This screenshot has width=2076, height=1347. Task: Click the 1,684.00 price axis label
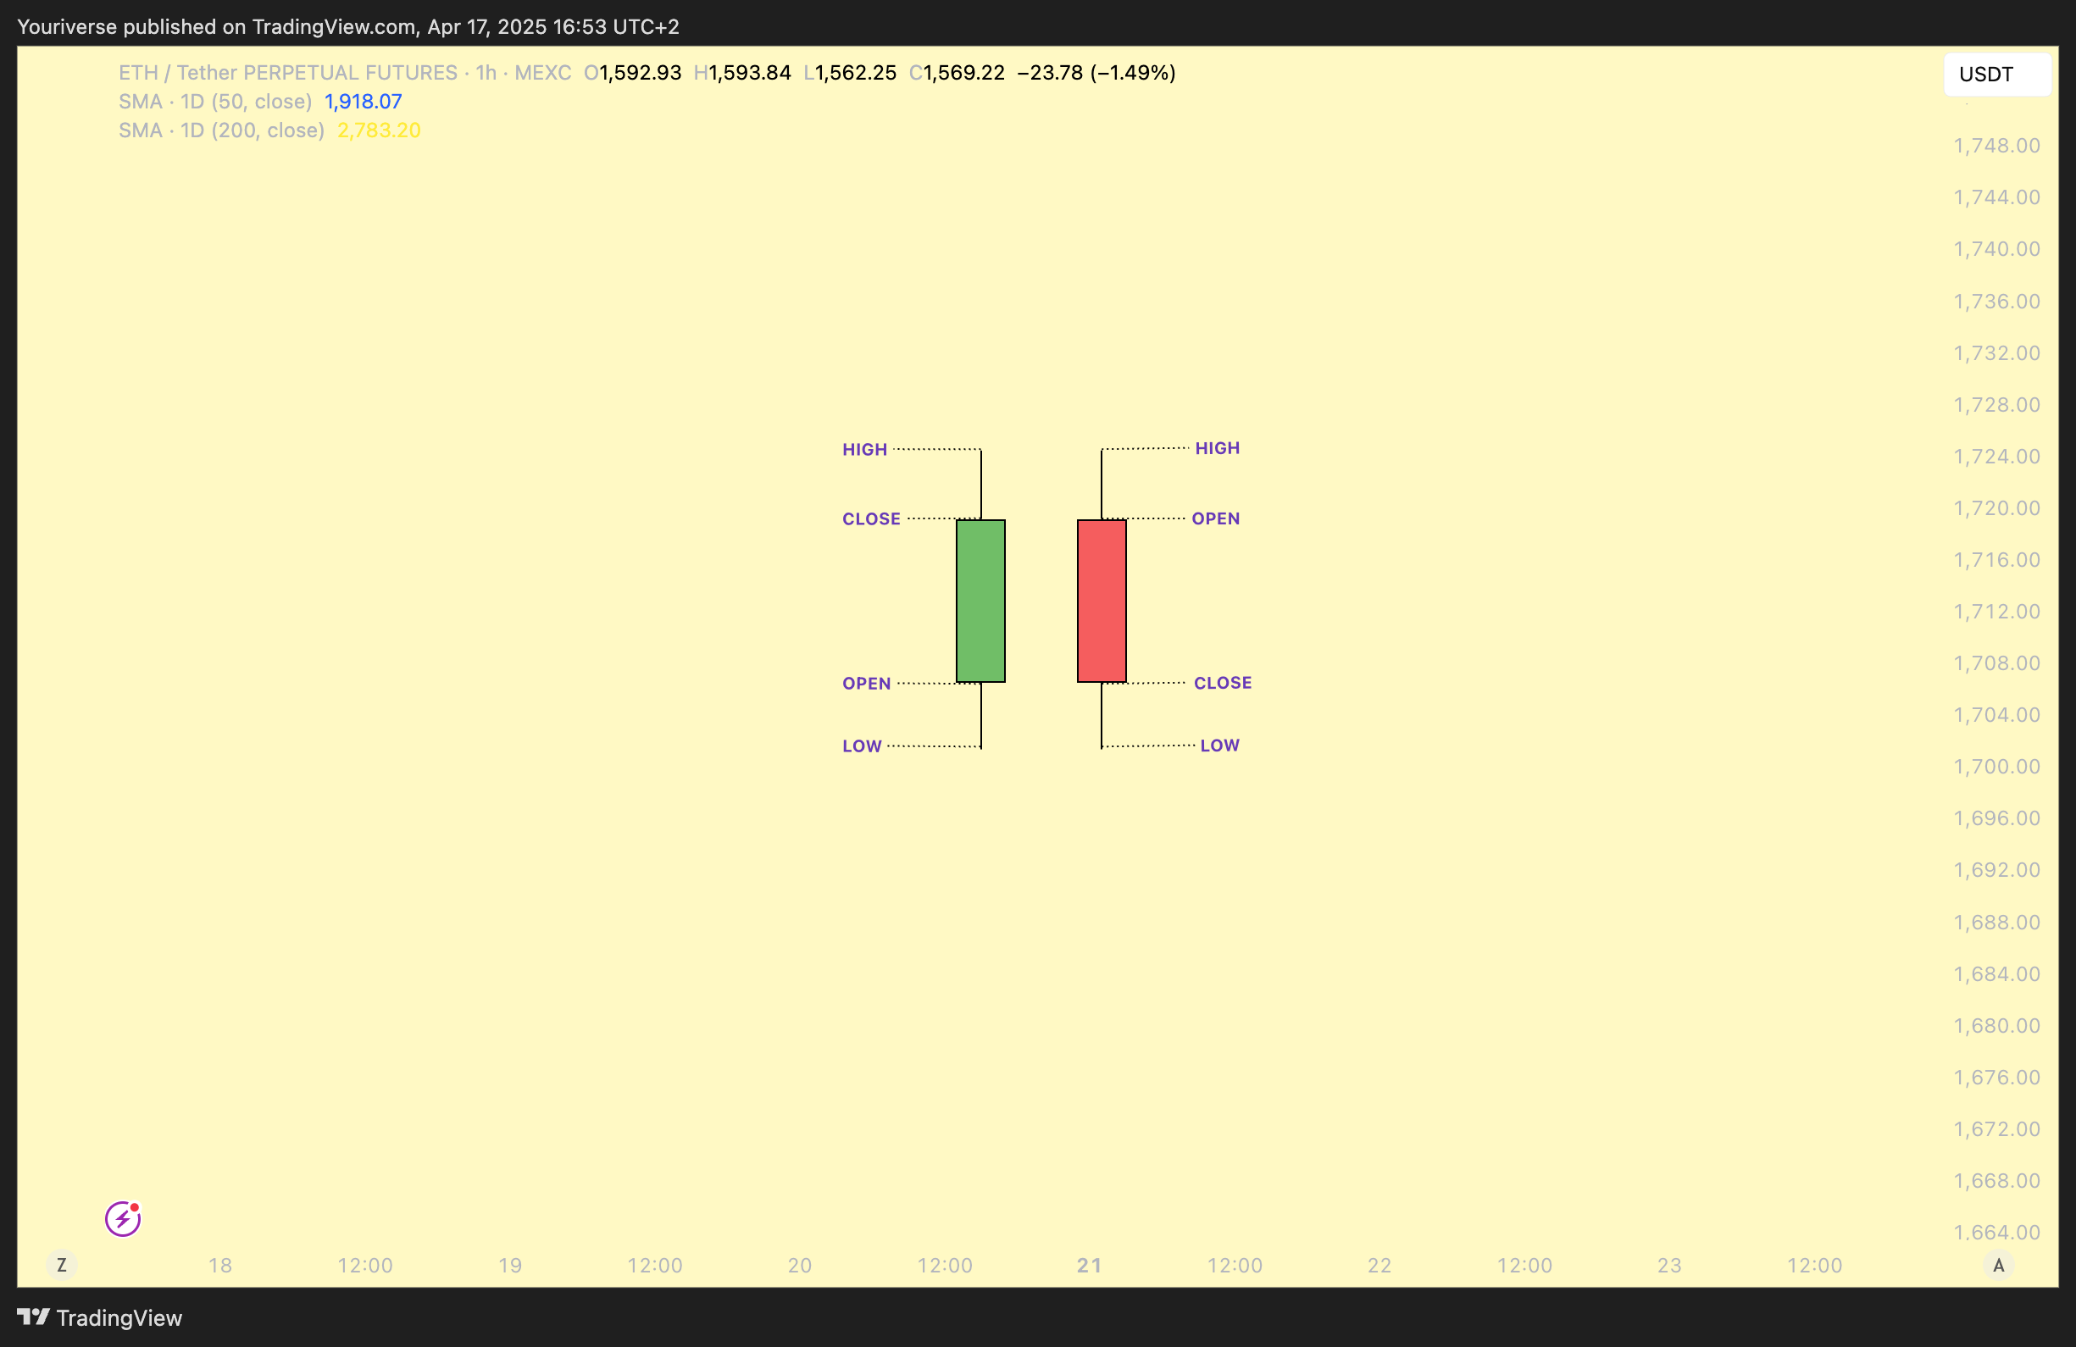1996,974
